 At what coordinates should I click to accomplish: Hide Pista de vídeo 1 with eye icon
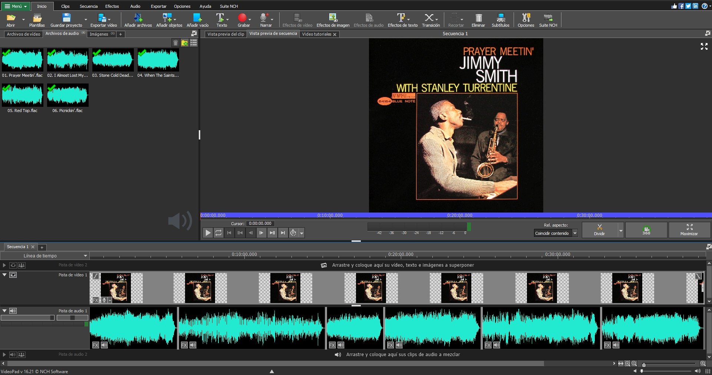(13, 275)
